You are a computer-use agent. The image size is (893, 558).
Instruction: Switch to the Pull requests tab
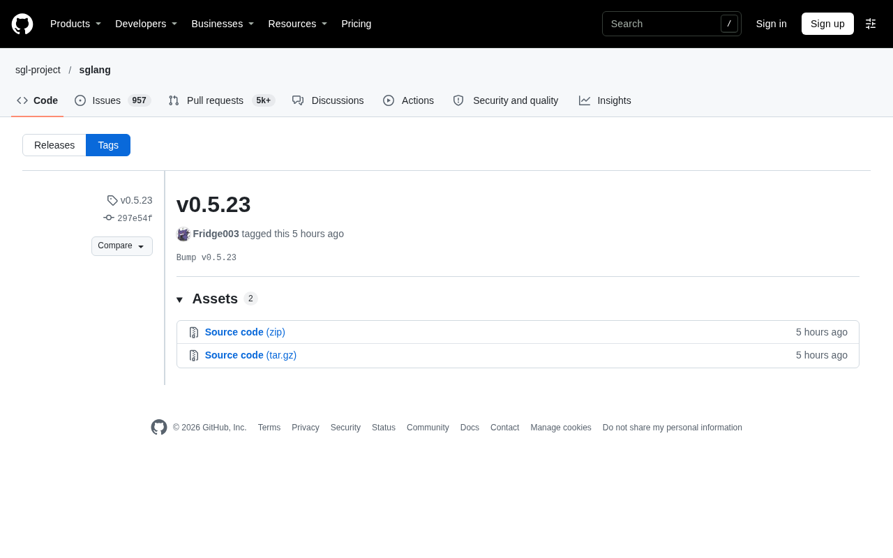click(x=222, y=100)
